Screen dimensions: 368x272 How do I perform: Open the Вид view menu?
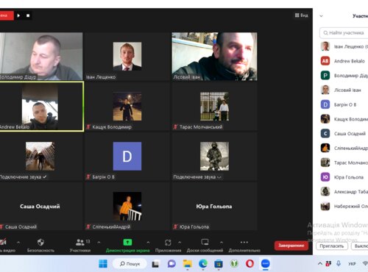point(301,15)
